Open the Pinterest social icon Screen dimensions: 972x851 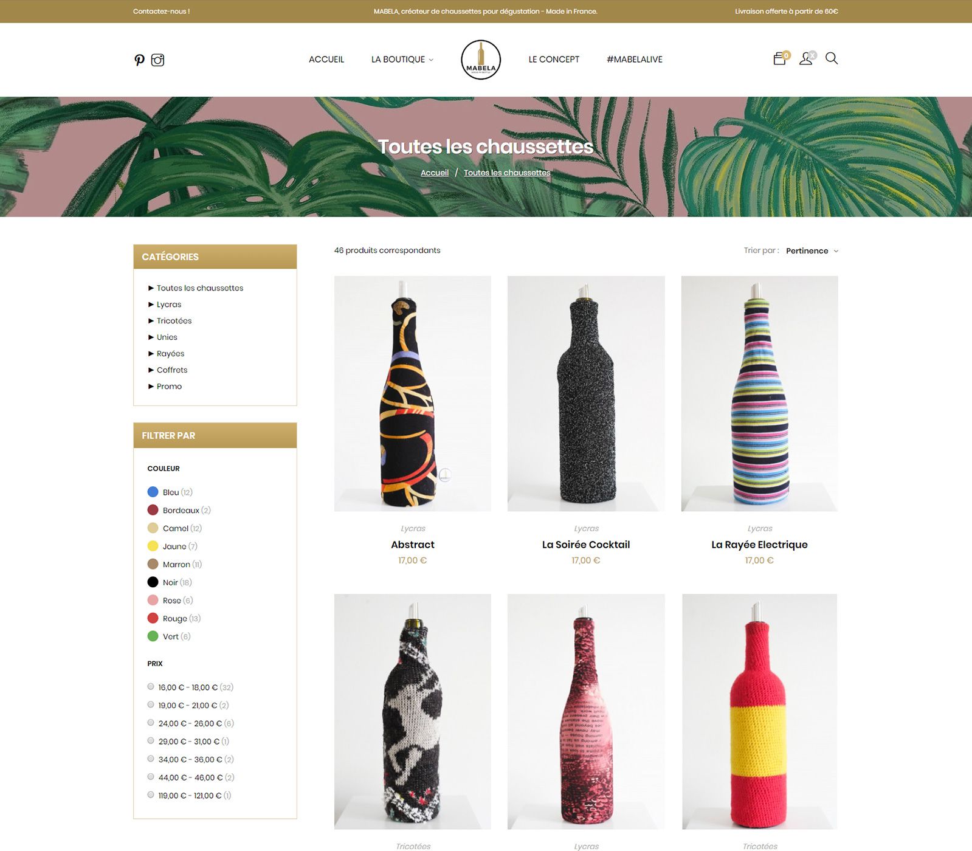[139, 60]
